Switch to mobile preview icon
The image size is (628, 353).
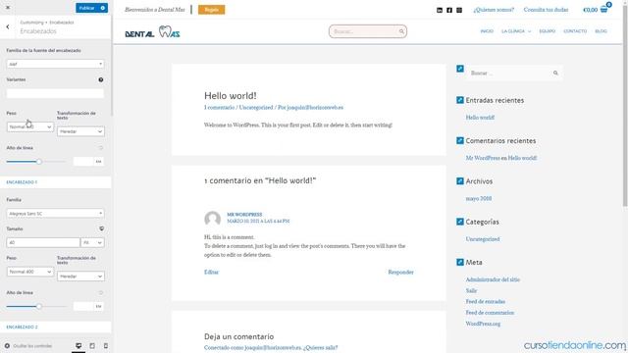pos(106,346)
